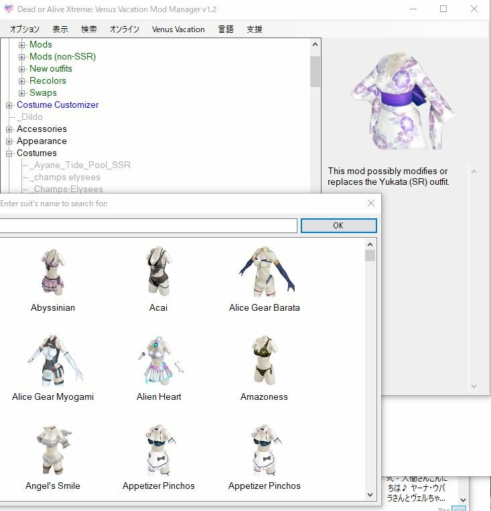This screenshot has height=511, width=491.
Task: Select the Amazoness suit thumbnail
Action: (265, 360)
